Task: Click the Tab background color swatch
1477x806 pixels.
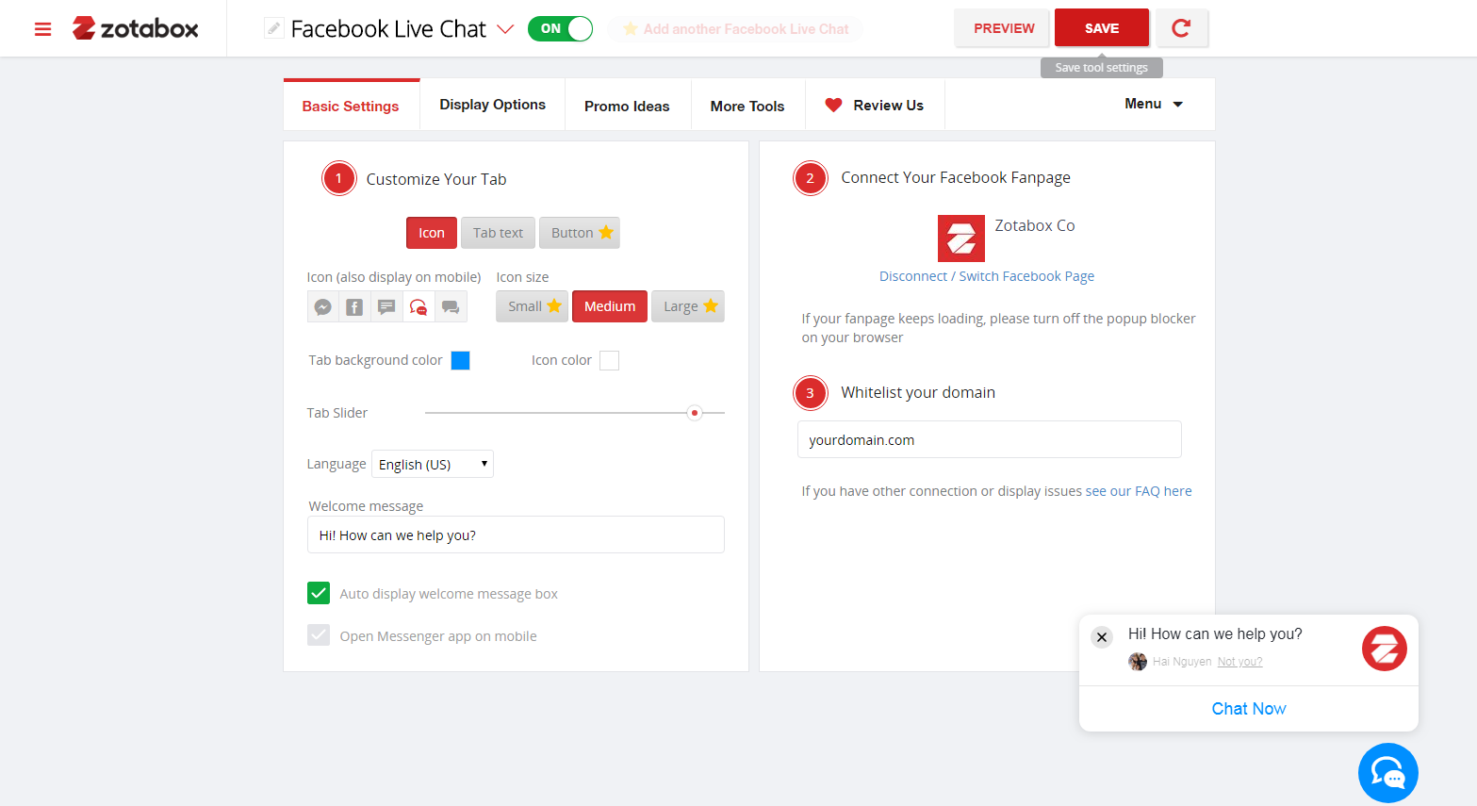Action: (460, 359)
